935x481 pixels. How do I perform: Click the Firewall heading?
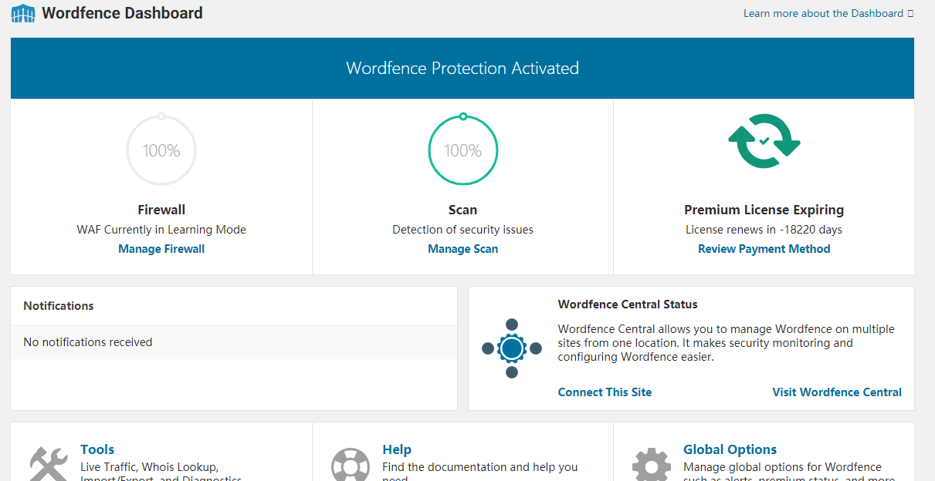point(161,210)
